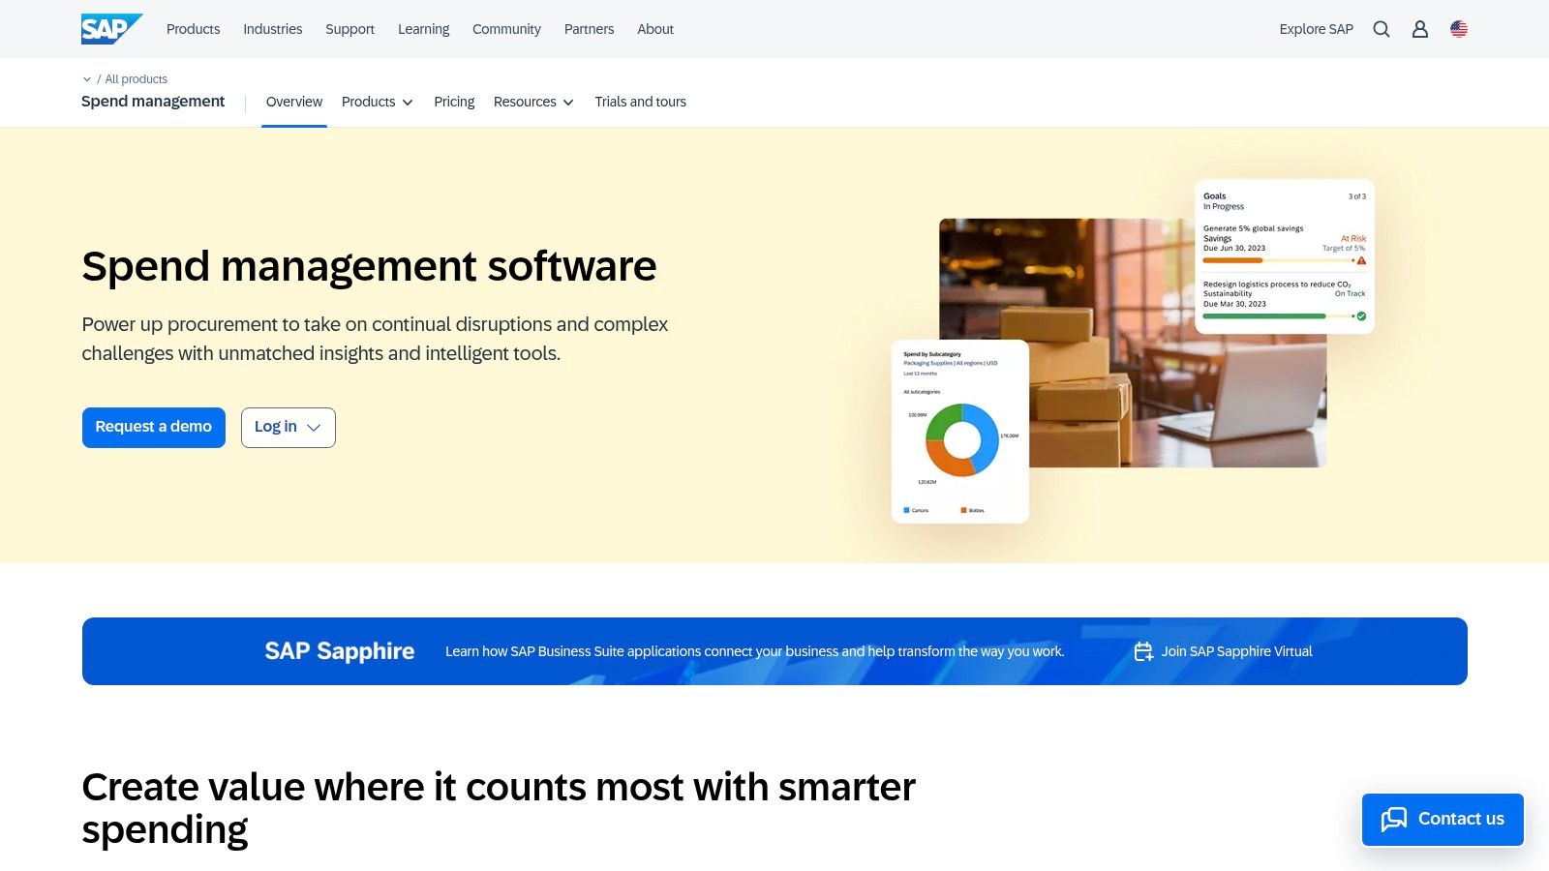Expand the breadcrumb chevron before All products
The image size is (1549, 871).
(x=87, y=79)
